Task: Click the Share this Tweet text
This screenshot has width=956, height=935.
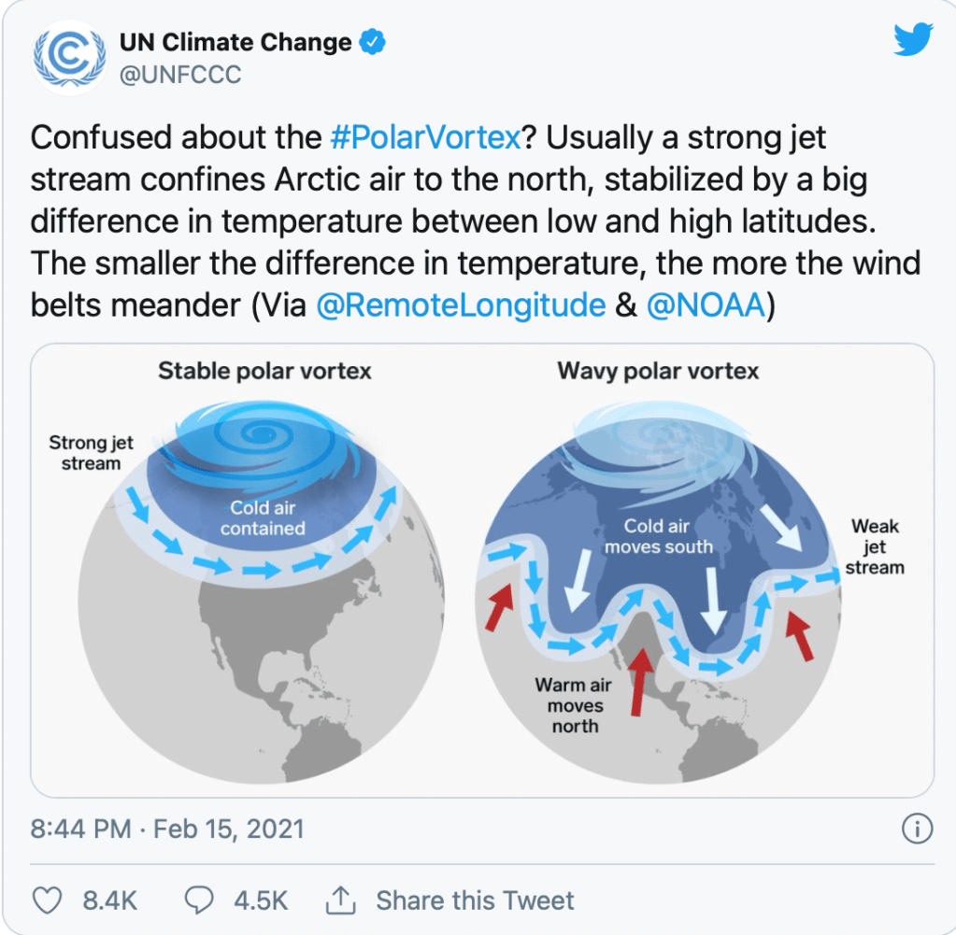Action: tap(475, 900)
